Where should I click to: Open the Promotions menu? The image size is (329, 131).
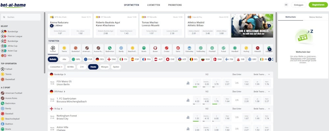click(175, 5)
